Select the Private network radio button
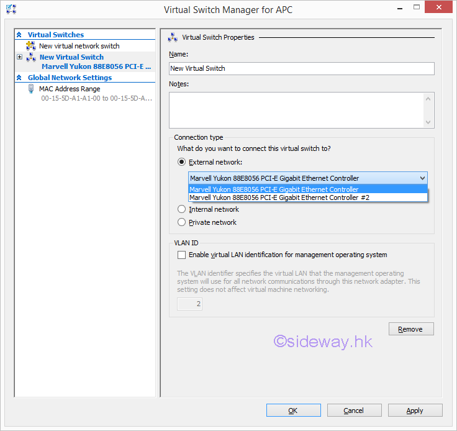 point(181,222)
